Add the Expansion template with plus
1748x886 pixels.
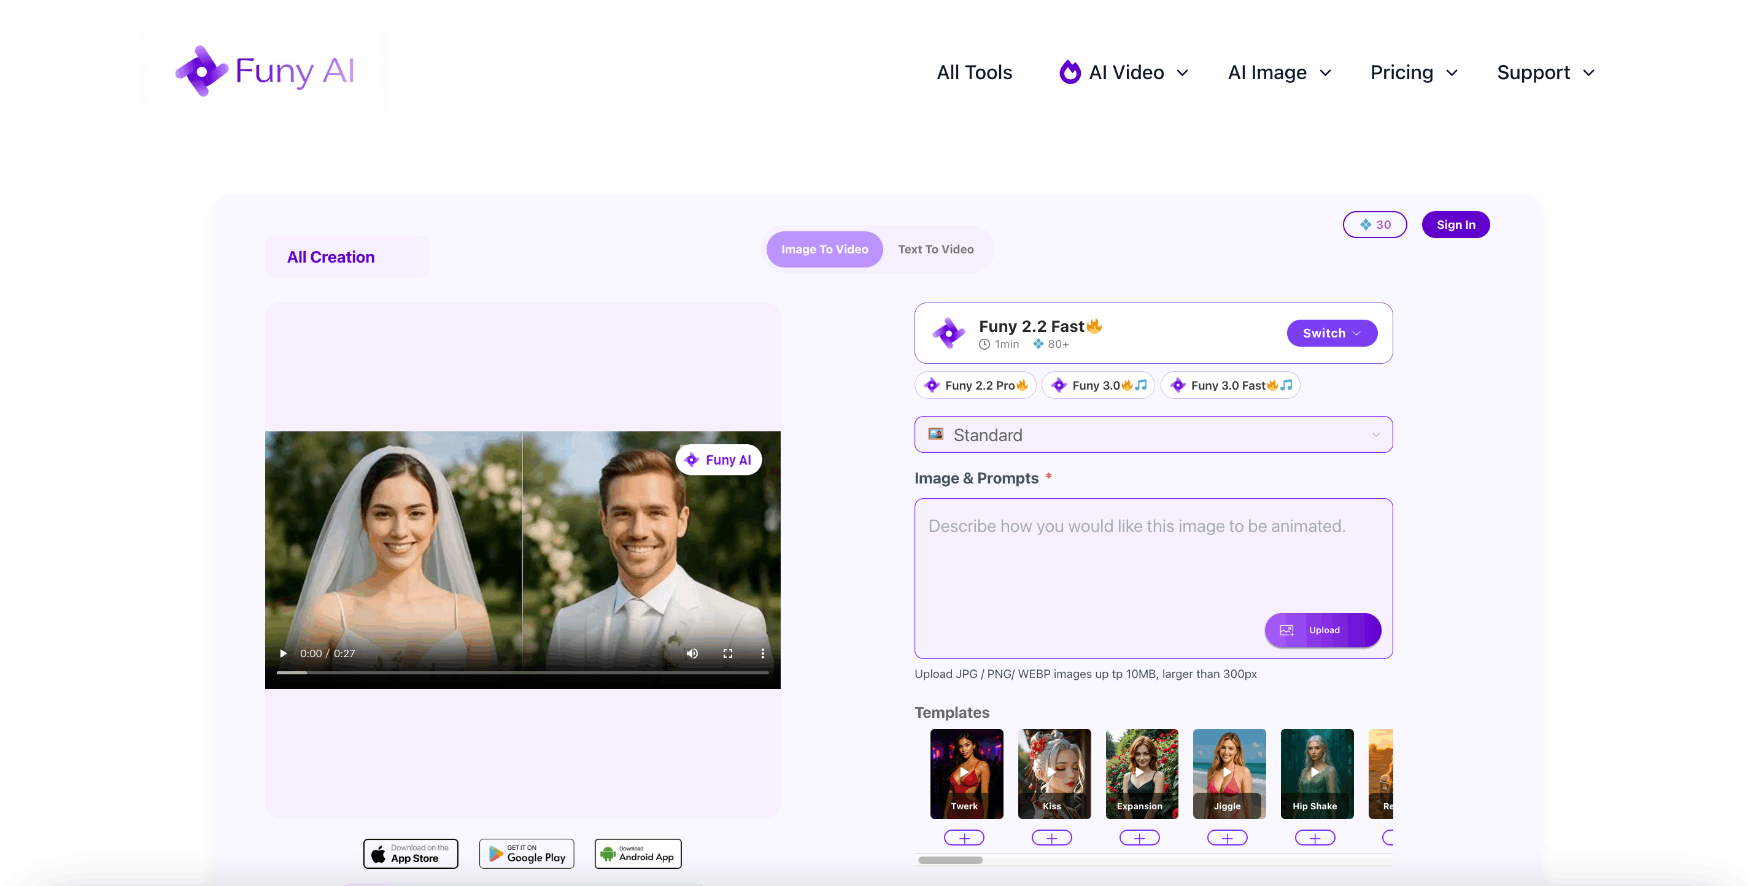coord(1139,838)
